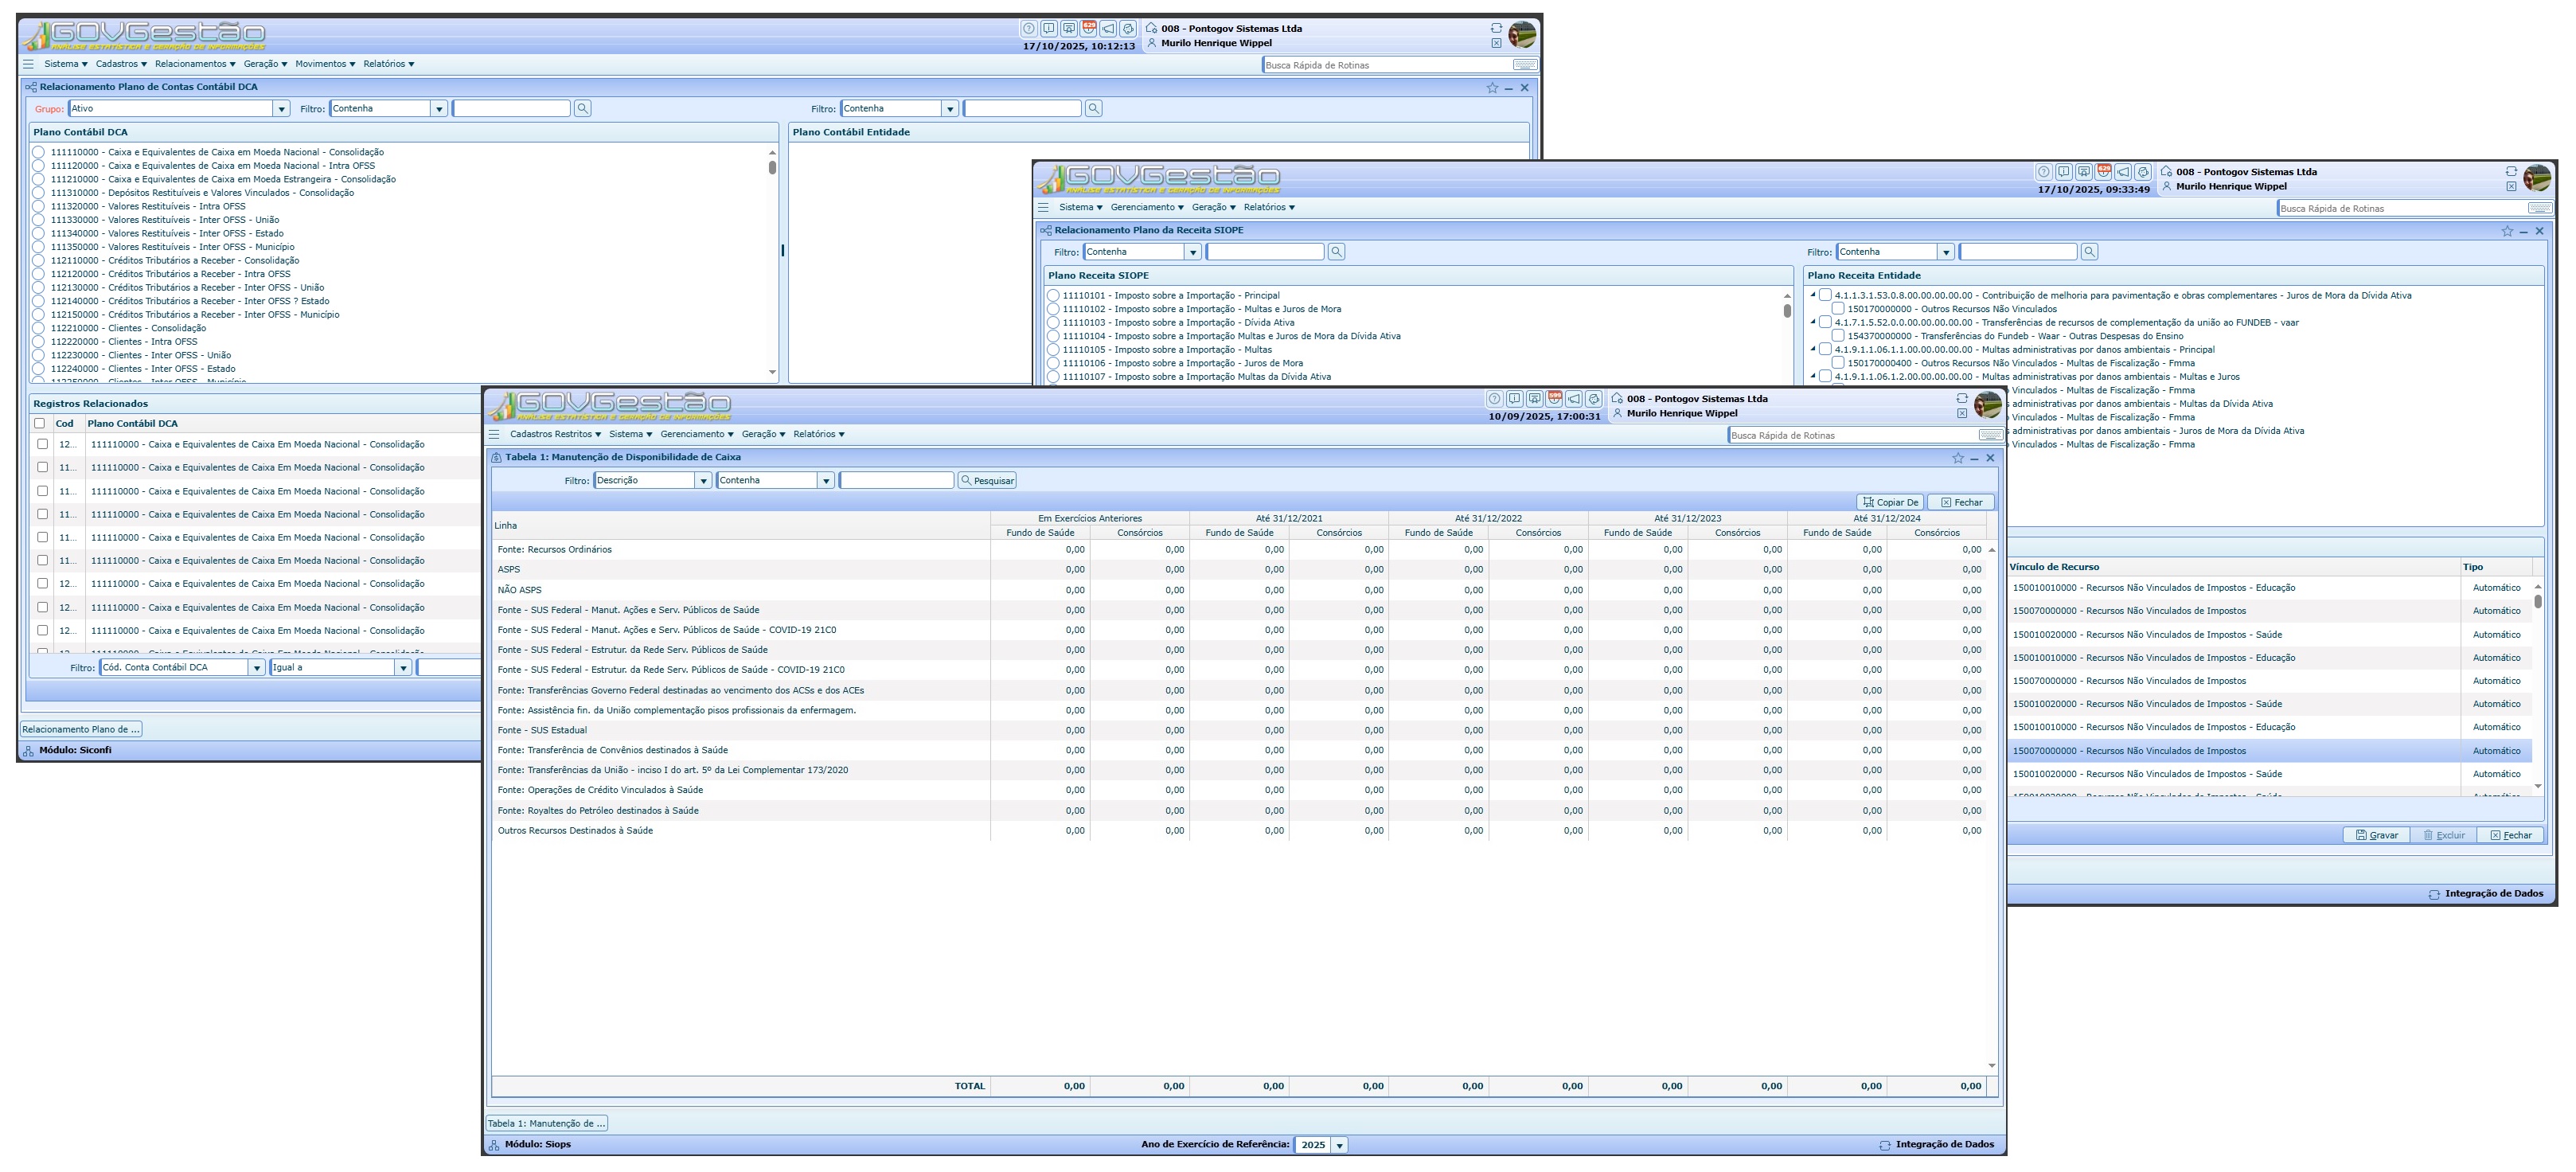2576x1172 pixels.
Task: Open the Cadastros Restritos menu
Action: (555, 434)
